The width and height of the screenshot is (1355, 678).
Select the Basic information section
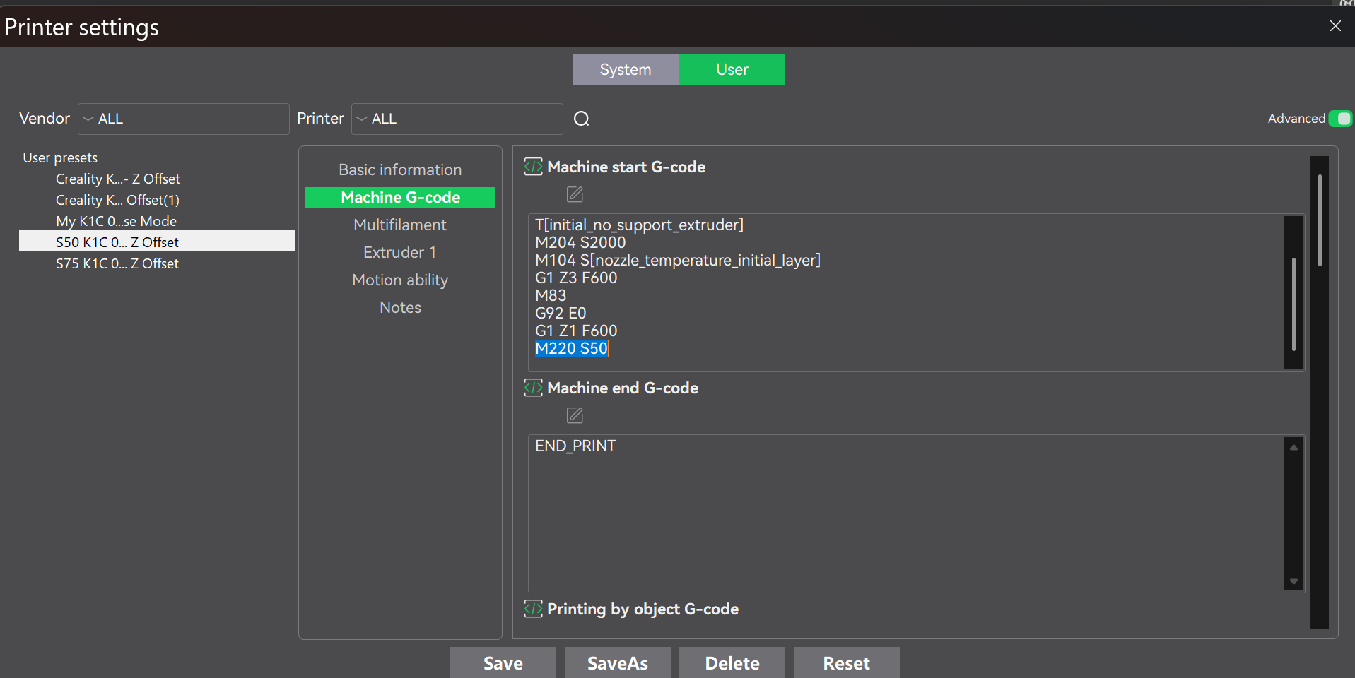tap(400, 170)
